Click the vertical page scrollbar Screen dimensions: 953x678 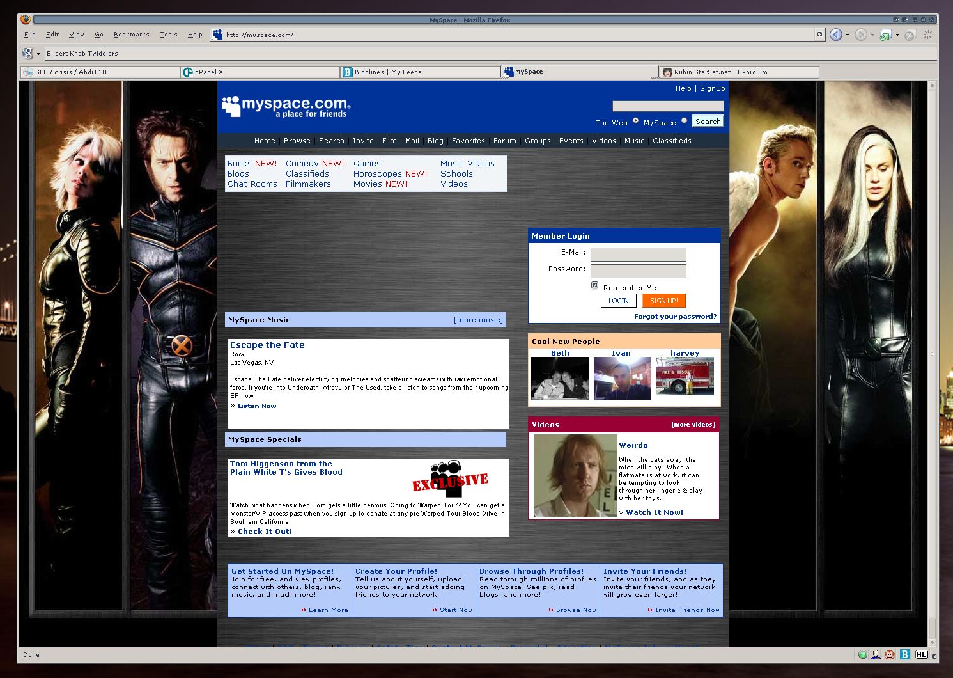pos(933,358)
